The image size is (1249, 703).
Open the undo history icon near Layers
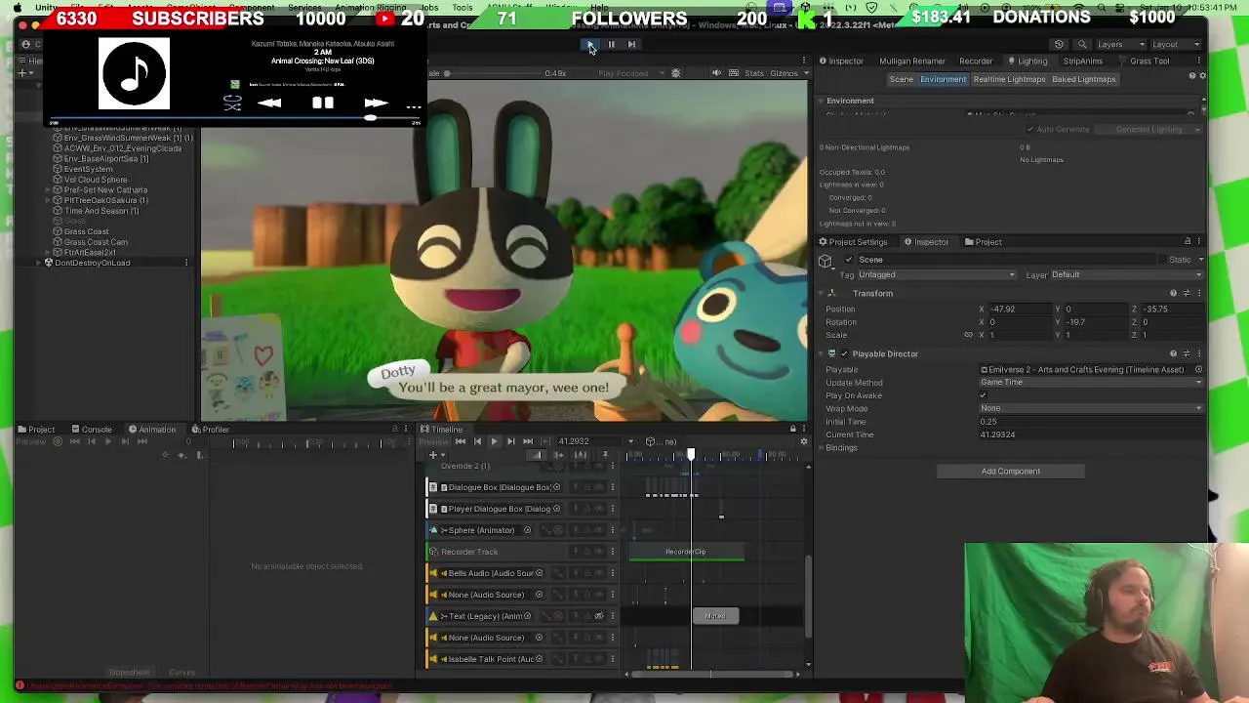1059,44
